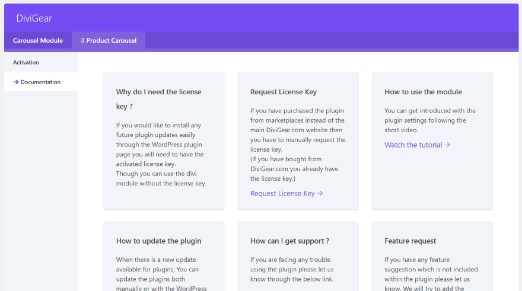This screenshot has height=291, width=522.
Task: Open the Watch the tutorial link
Action: 413,145
